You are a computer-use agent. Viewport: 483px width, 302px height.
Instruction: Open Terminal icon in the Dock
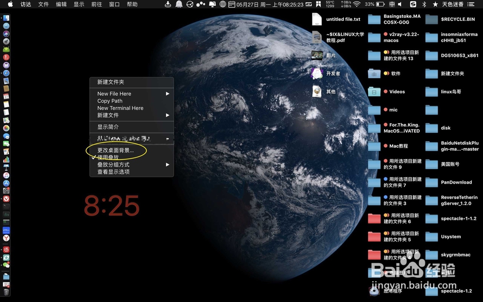(6, 206)
